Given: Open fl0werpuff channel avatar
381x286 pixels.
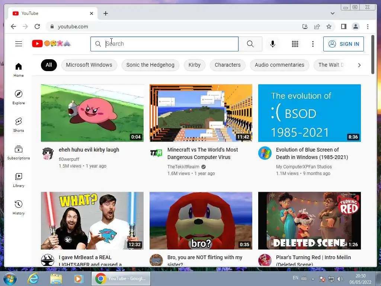Looking at the screenshot, I should pyautogui.click(x=48, y=153).
